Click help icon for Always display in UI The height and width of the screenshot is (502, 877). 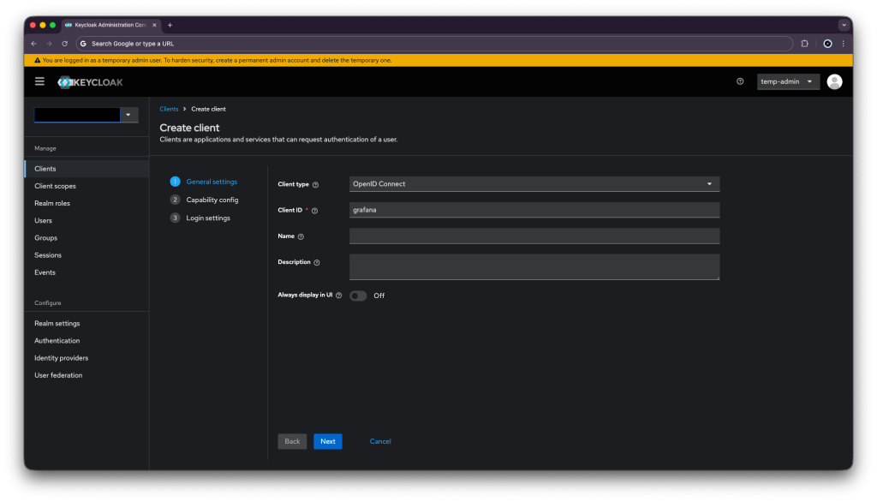tap(339, 295)
